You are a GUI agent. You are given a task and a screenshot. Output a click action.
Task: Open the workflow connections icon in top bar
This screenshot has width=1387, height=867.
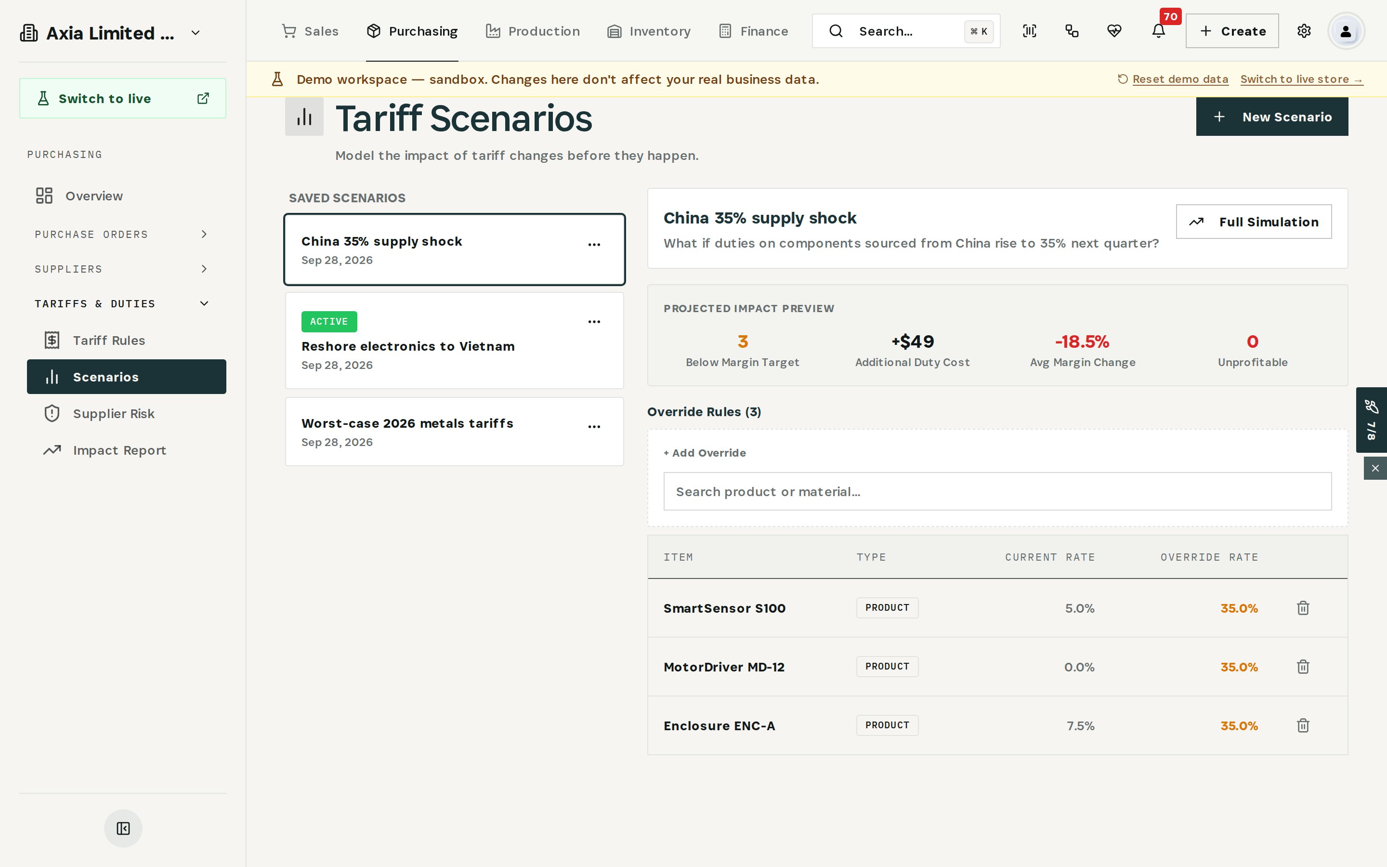click(x=1072, y=31)
